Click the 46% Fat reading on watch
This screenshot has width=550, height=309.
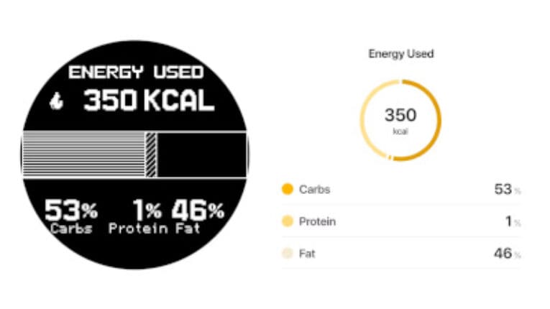(x=198, y=216)
